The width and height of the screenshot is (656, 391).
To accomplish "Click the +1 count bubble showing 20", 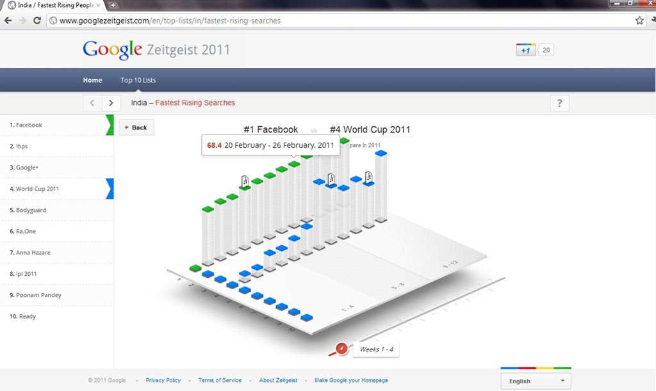I will click(546, 50).
